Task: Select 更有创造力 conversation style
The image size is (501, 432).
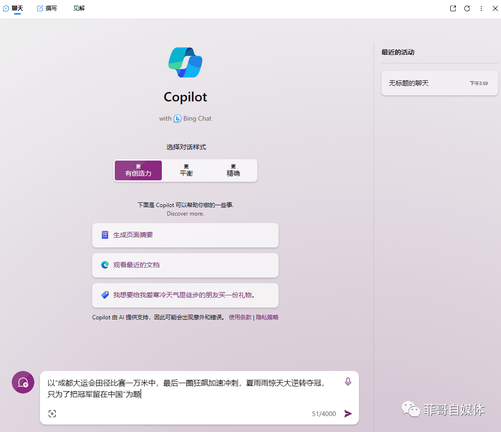Action: [138, 170]
